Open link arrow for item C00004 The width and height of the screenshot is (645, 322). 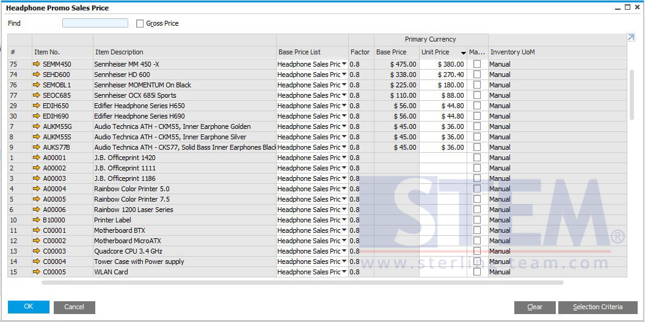37,262
